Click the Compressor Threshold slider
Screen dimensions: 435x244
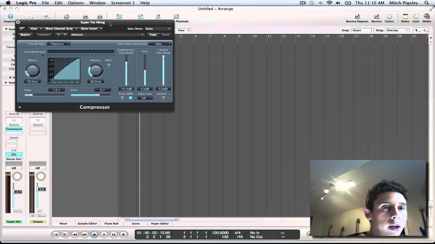tap(126, 70)
